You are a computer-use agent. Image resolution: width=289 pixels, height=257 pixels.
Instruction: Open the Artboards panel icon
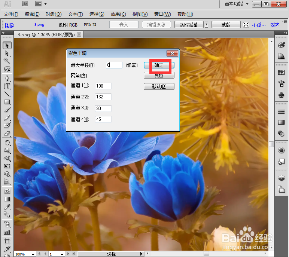tap(281, 189)
